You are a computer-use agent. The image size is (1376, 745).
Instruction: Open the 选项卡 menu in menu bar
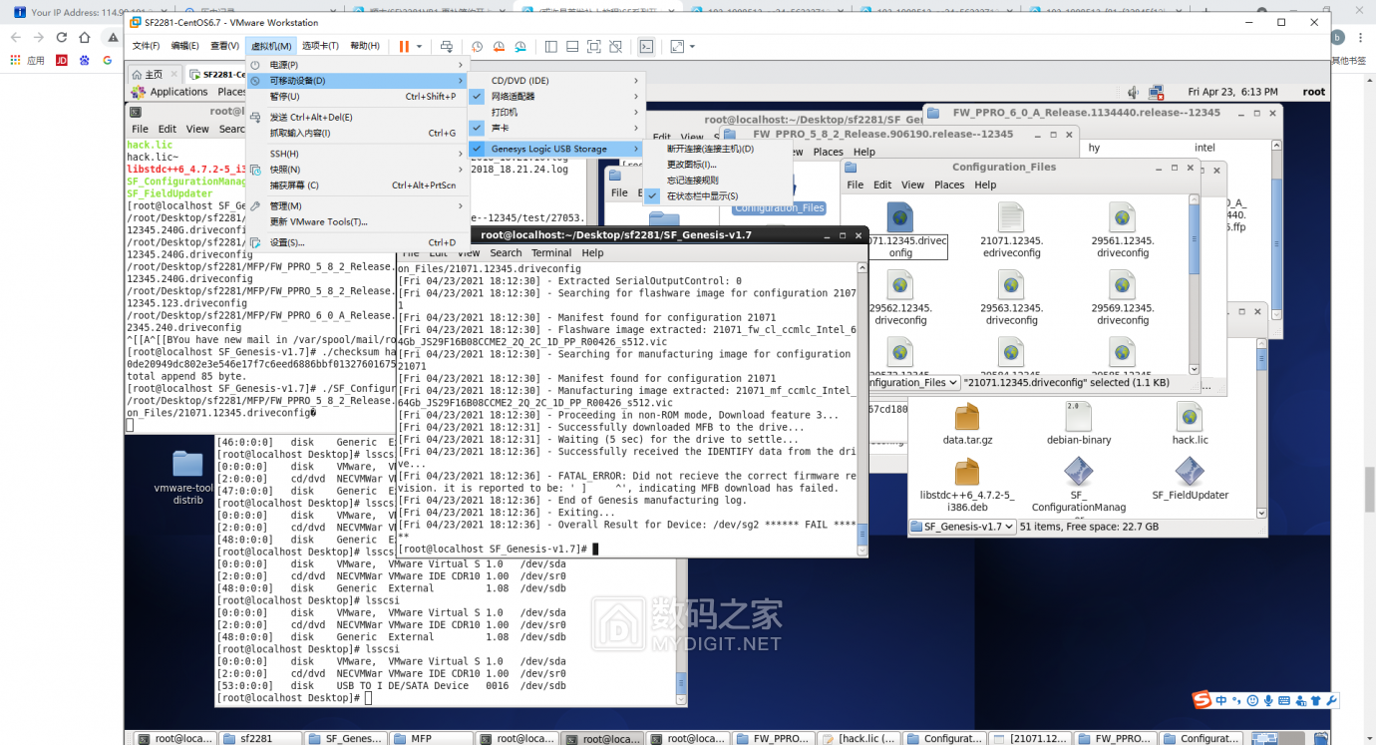click(320, 46)
